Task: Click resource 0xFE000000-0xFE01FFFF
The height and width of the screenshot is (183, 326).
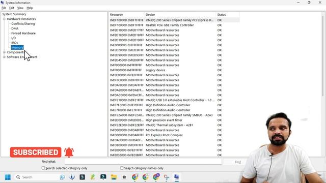Action: point(126,150)
